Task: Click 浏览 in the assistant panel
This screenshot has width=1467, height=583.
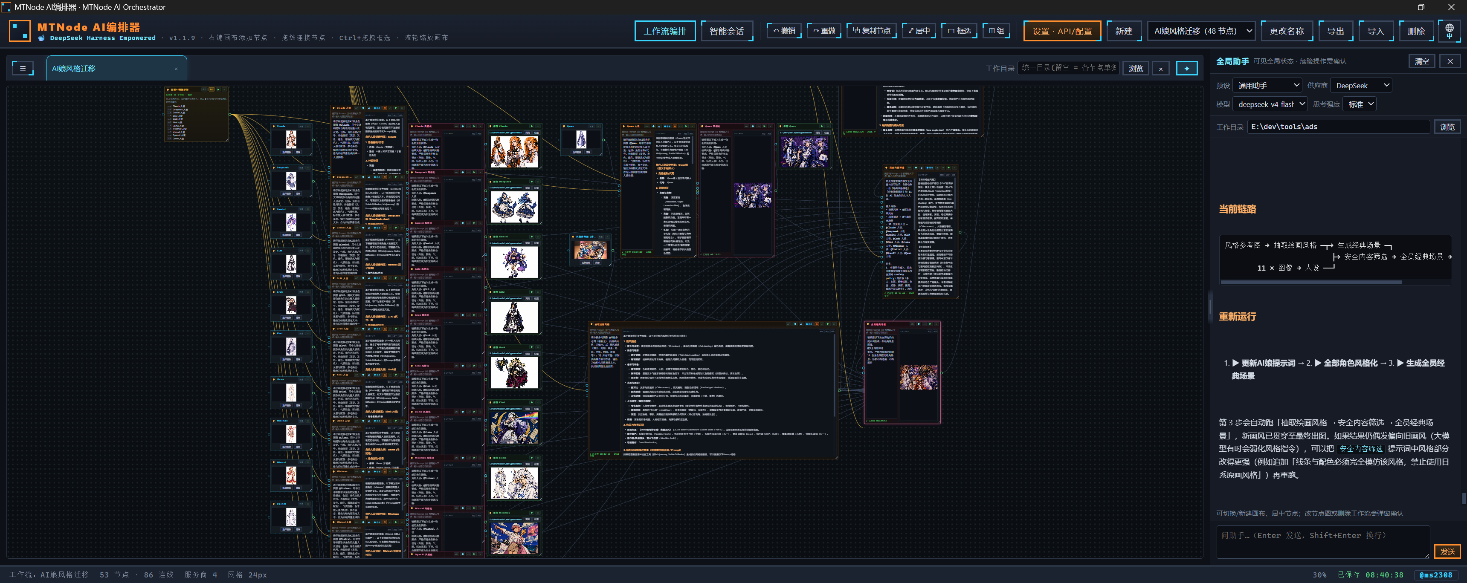Action: (1447, 127)
